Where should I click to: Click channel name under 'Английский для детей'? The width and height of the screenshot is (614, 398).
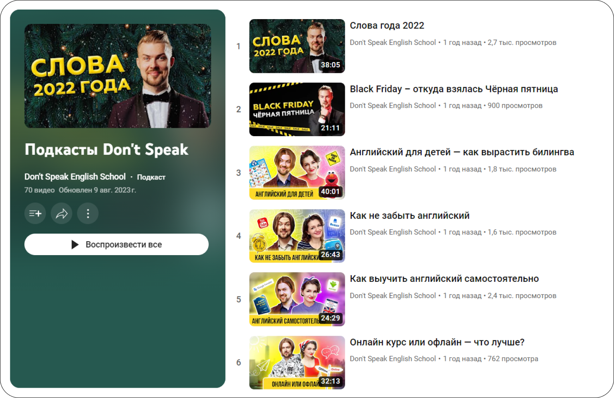pos(393,169)
